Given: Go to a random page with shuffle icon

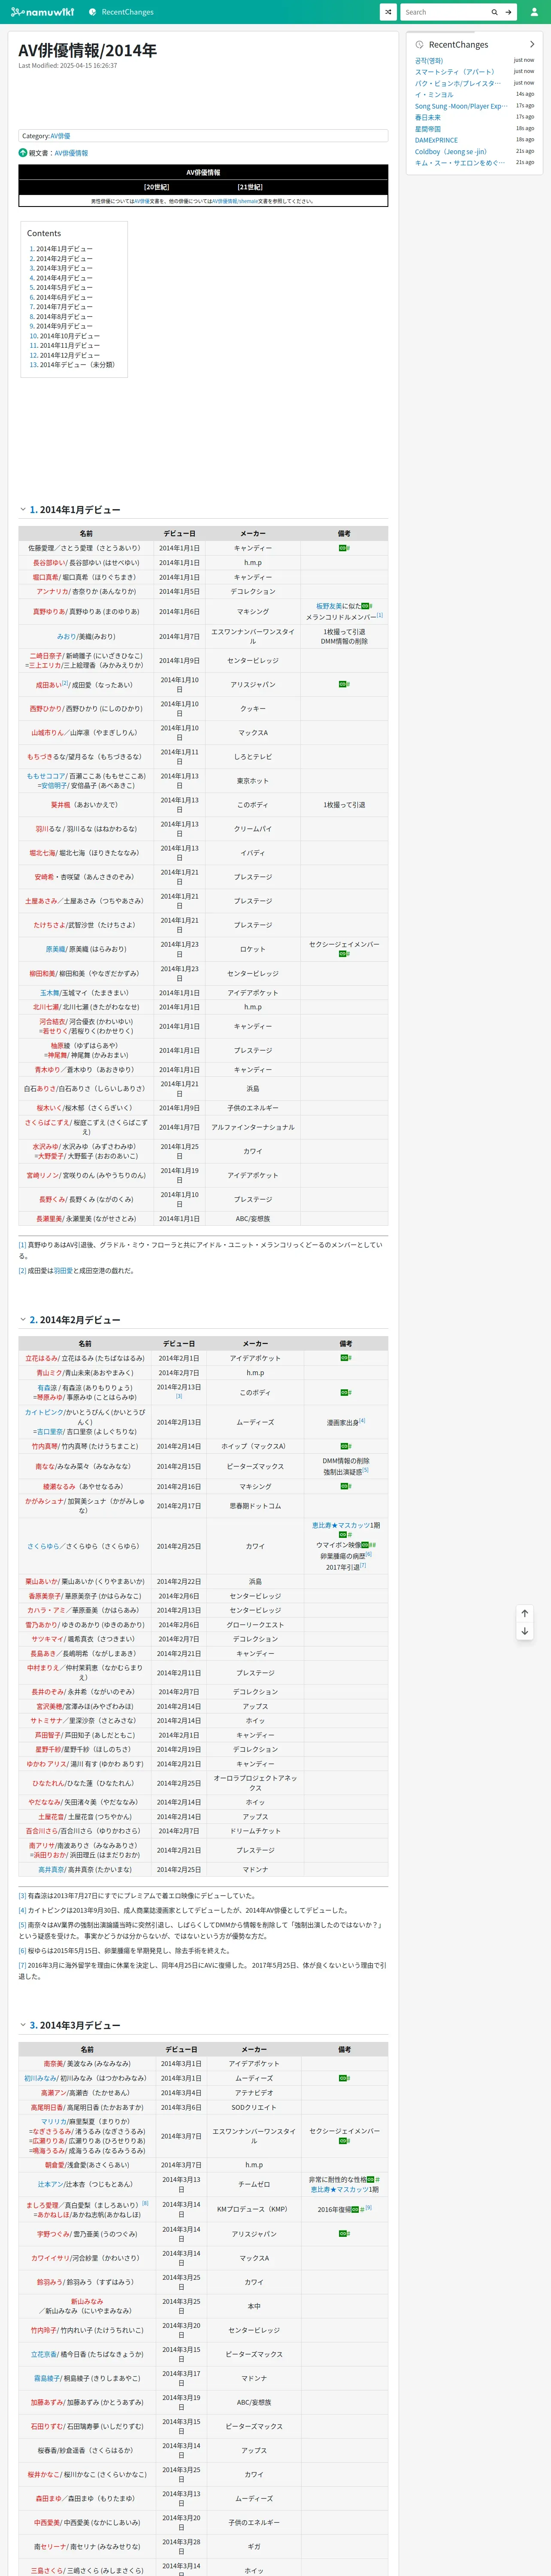Looking at the screenshot, I should pyautogui.click(x=388, y=12).
